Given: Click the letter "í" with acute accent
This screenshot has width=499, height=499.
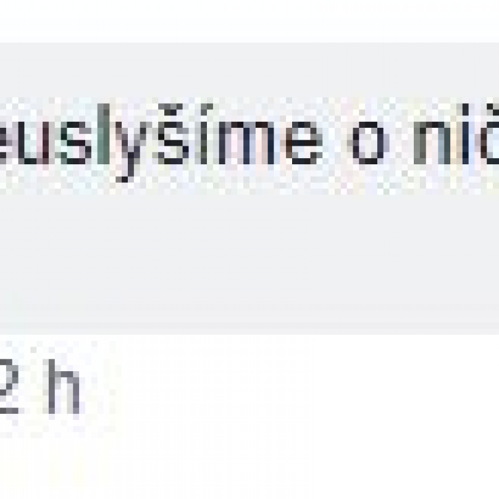Looking at the screenshot, I should [205, 135].
